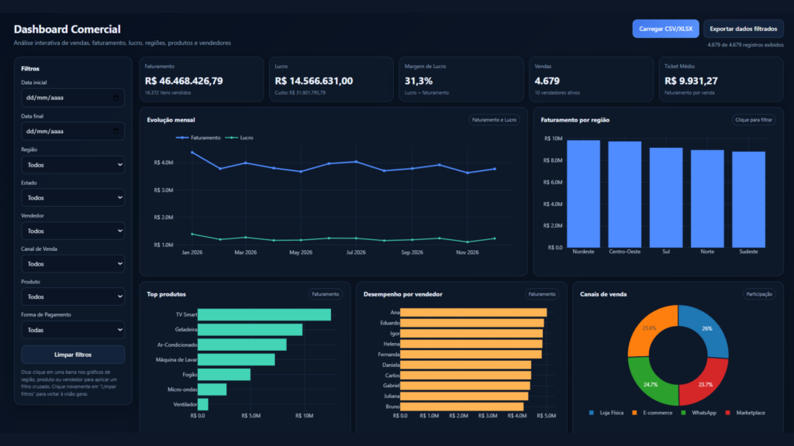
Task: Click the Sul region bar
Action: click(666, 197)
